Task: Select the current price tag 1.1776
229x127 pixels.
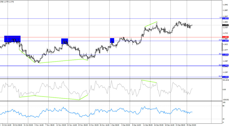Action: (225, 25)
